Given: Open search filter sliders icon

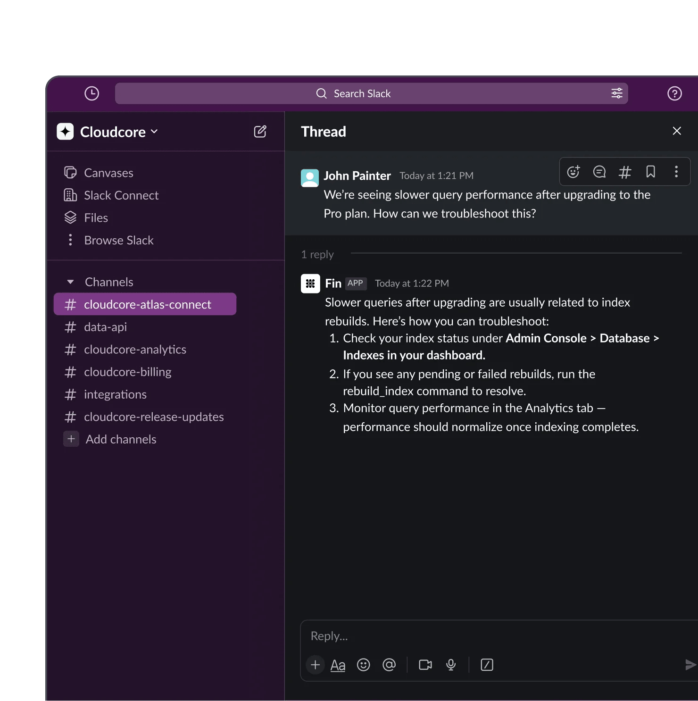Looking at the screenshot, I should pyautogui.click(x=617, y=93).
